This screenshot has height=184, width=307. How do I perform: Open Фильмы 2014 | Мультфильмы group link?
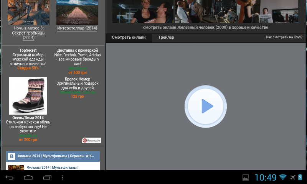[x=53, y=168]
